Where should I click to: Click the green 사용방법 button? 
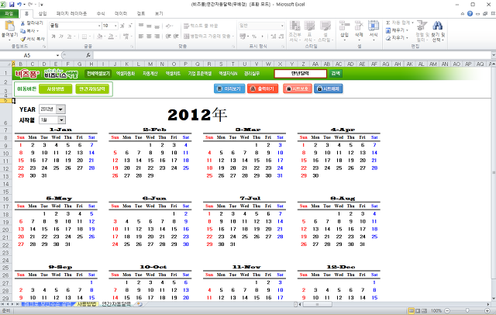point(55,89)
